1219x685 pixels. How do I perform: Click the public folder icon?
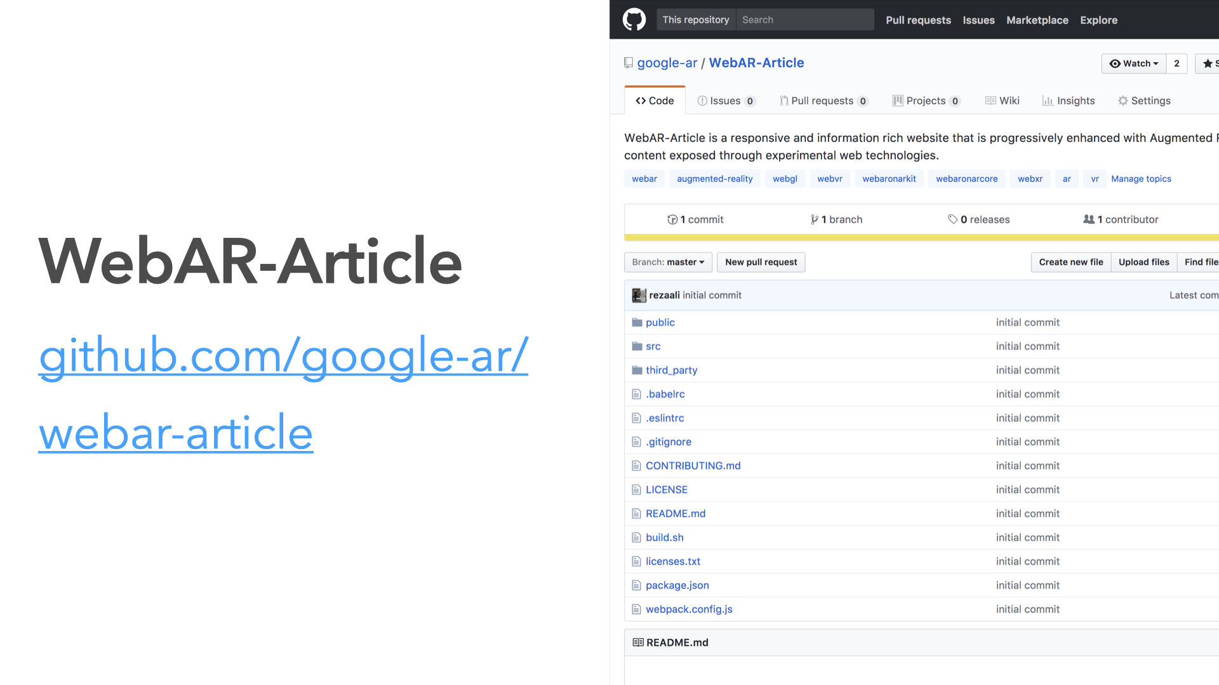pos(637,322)
